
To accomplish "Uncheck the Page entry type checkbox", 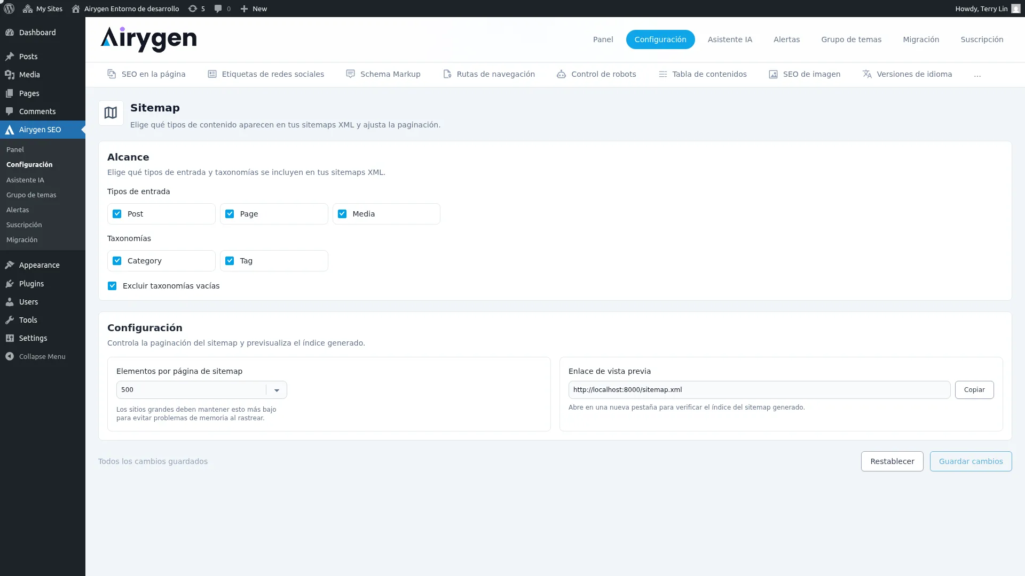I will tap(230, 214).
